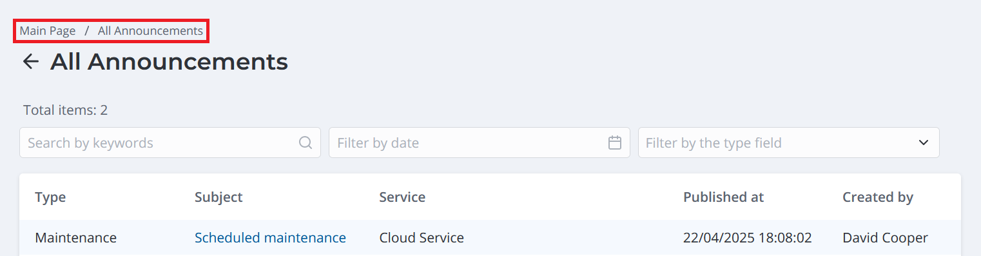Click into the 'Filter by date' field
The width and height of the screenshot is (981, 256).
tap(479, 143)
